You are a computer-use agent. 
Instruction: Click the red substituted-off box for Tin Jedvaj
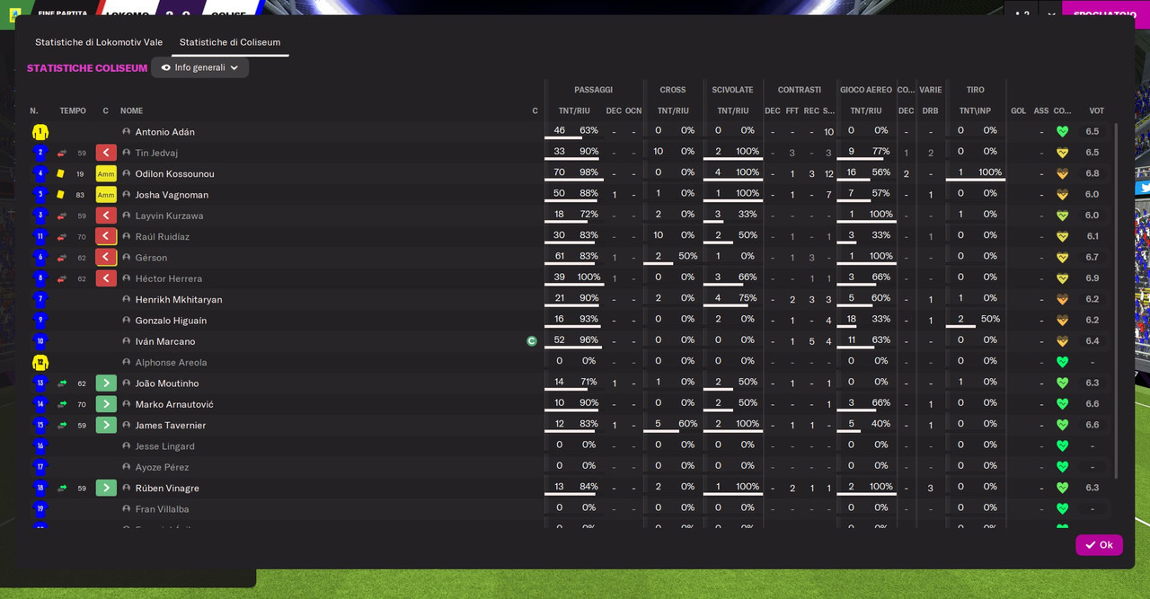106,153
